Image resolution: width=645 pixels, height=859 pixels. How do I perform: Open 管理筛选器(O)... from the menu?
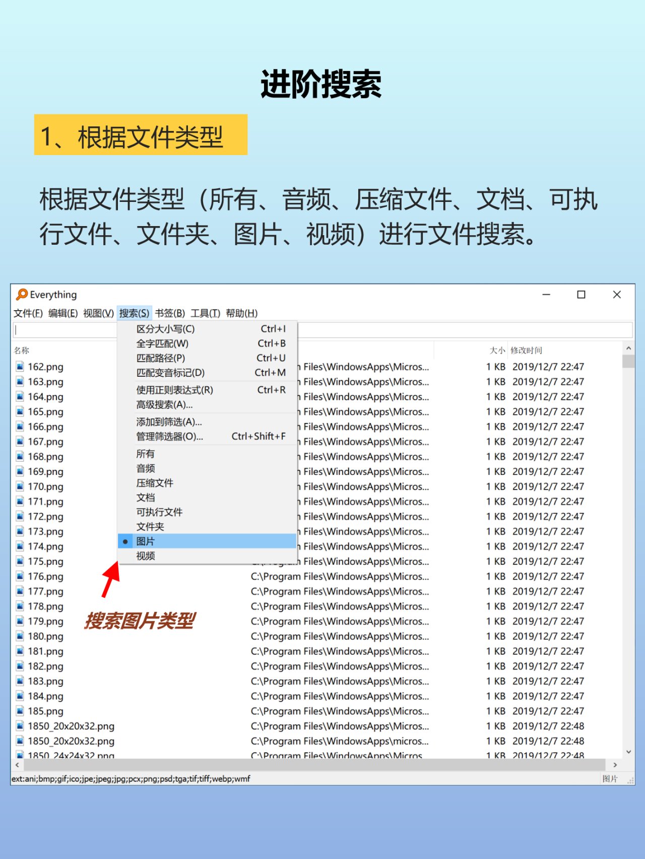click(207, 436)
